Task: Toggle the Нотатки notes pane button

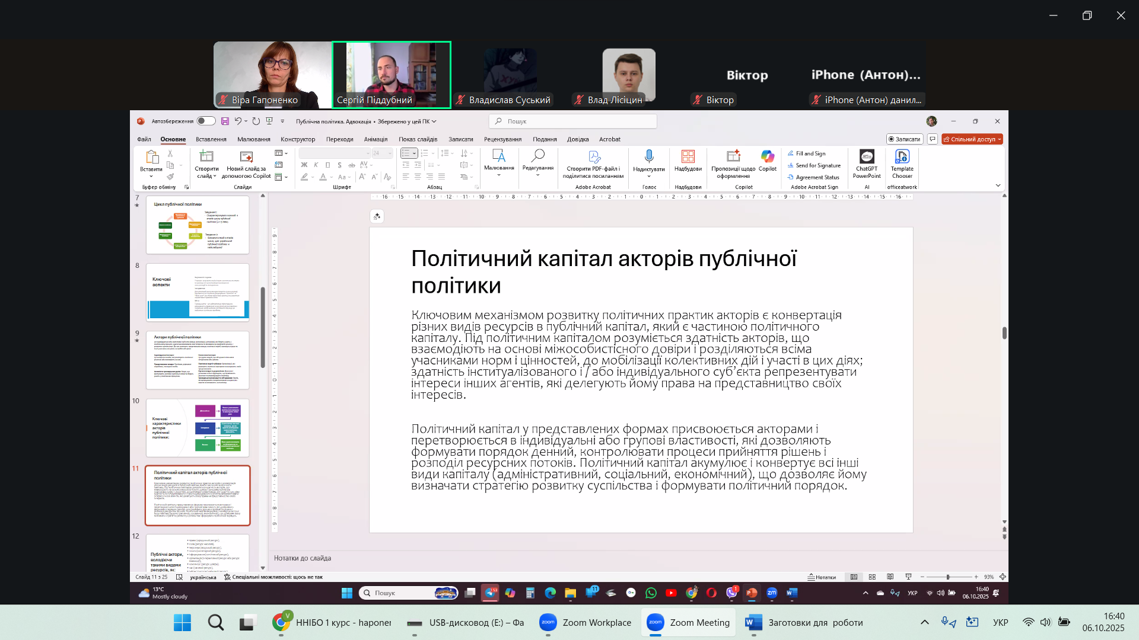Action: click(822, 577)
